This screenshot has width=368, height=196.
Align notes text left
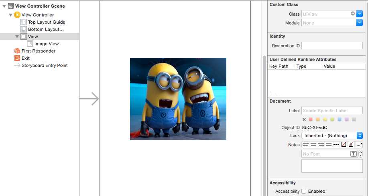click(x=305, y=145)
